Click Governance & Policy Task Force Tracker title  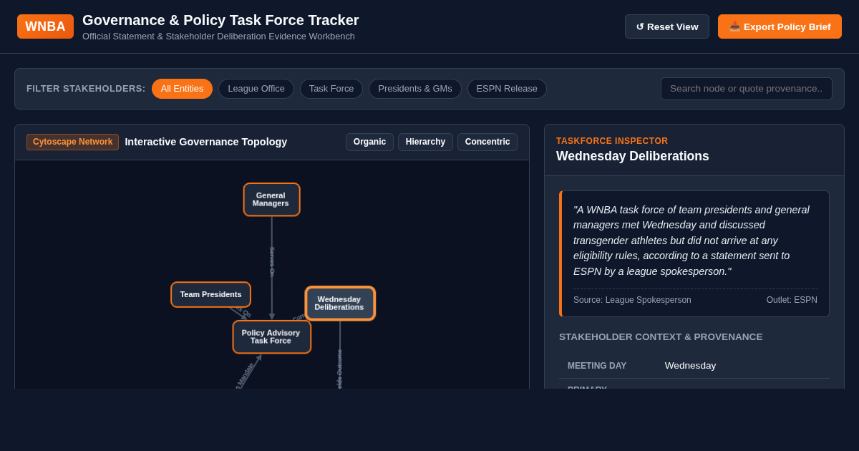220,20
